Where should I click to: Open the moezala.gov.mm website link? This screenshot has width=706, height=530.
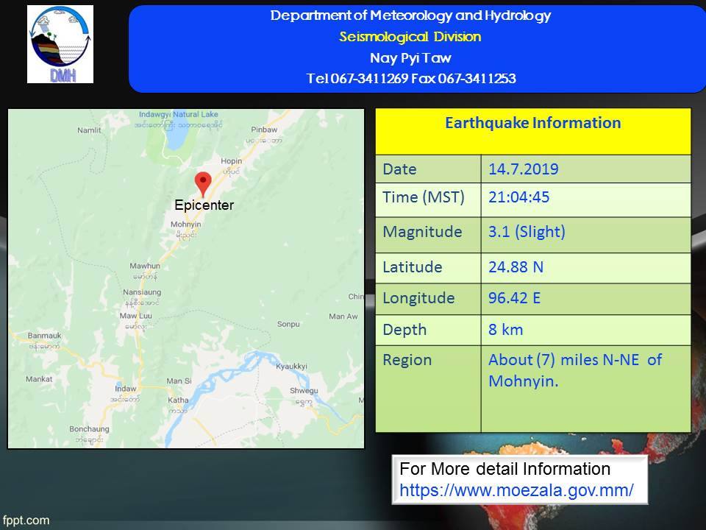516,490
